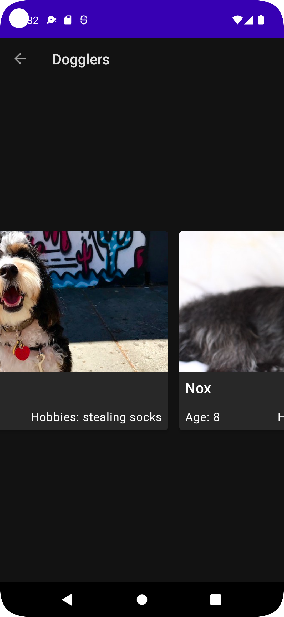Open the photo of the dog by the mural

coord(84,301)
